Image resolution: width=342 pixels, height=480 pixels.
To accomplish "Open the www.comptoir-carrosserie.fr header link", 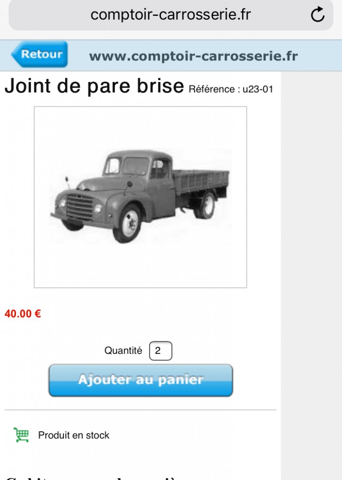I will coord(193,56).
